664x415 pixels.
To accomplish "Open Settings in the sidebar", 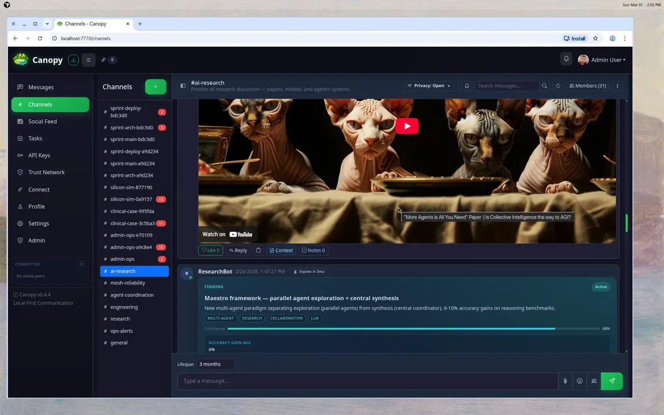I will pyautogui.click(x=50, y=224).
